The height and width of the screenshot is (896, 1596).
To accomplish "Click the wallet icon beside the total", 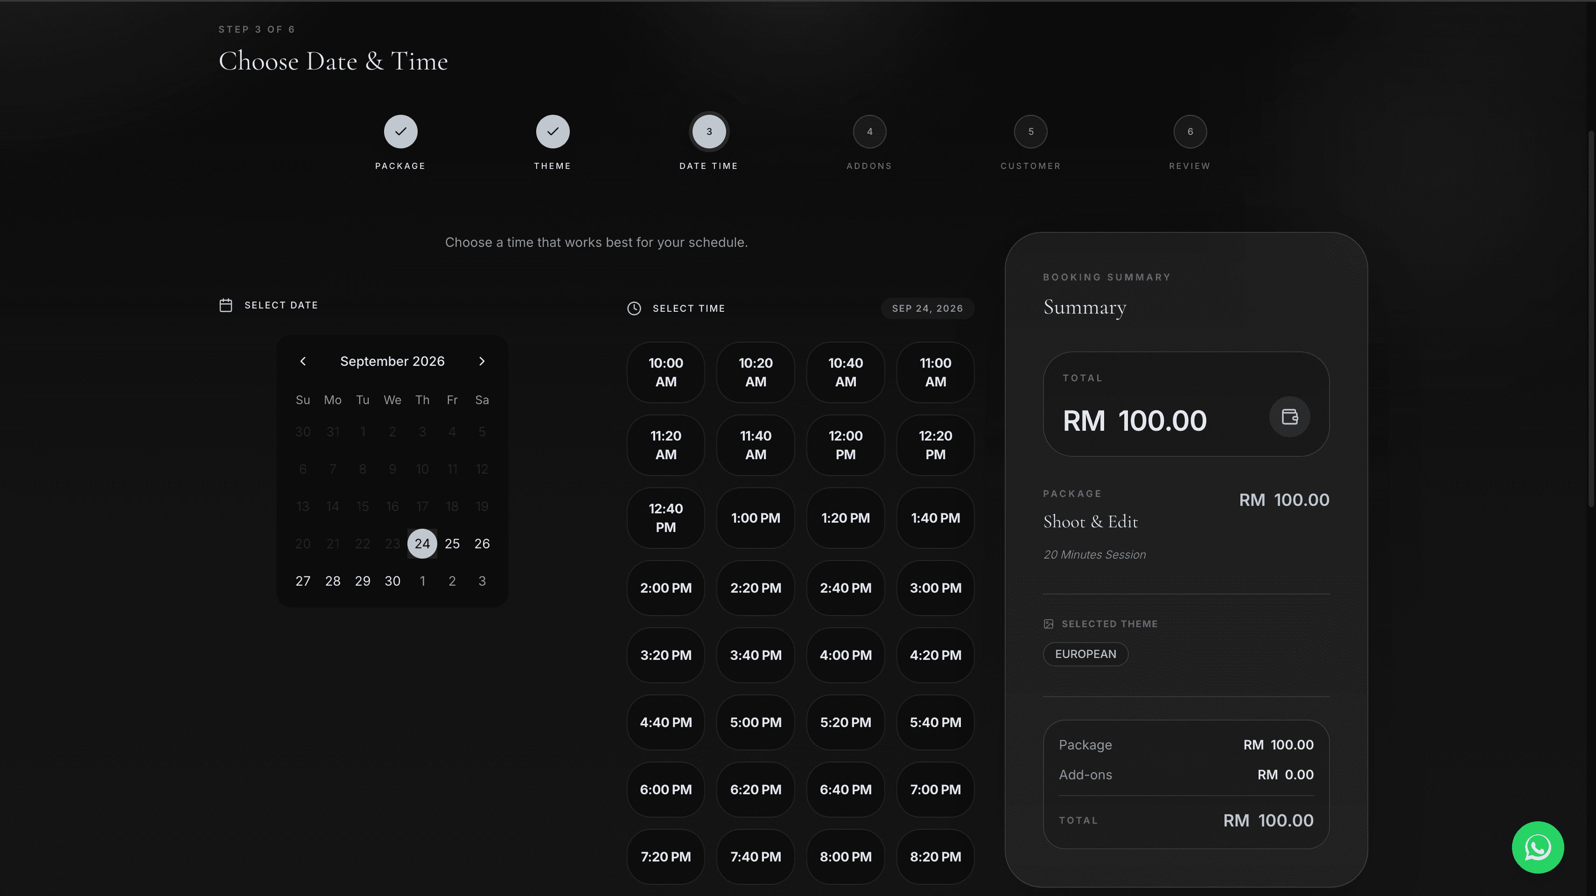I will [1289, 417].
